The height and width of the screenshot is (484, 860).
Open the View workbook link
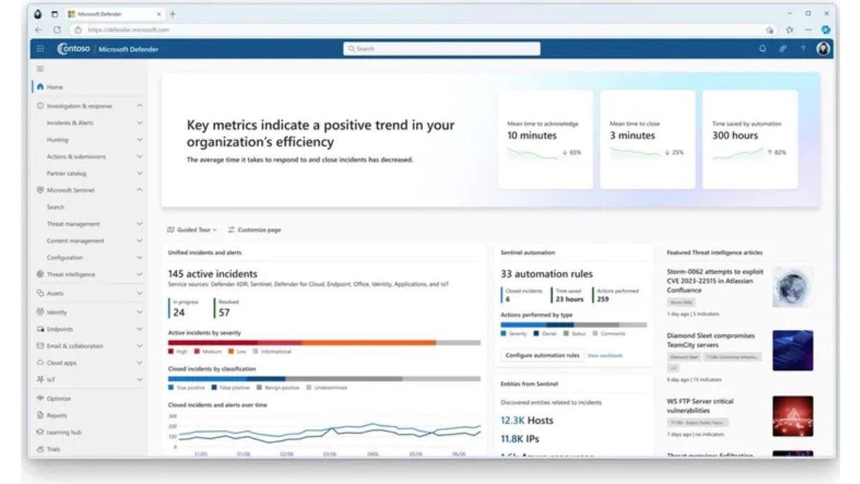(x=605, y=355)
